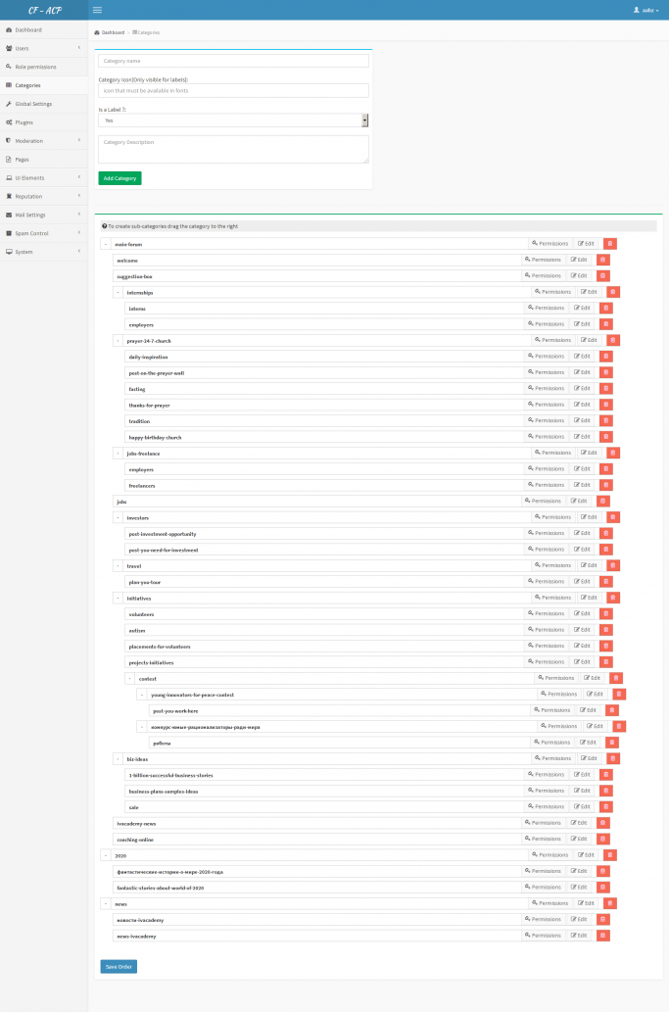Delete the tradition category
The height and width of the screenshot is (1012, 669).
tap(605, 421)
